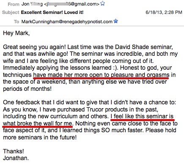
Task: Click underlined words what broke the wall for me
Action: [x=38, y=123]
